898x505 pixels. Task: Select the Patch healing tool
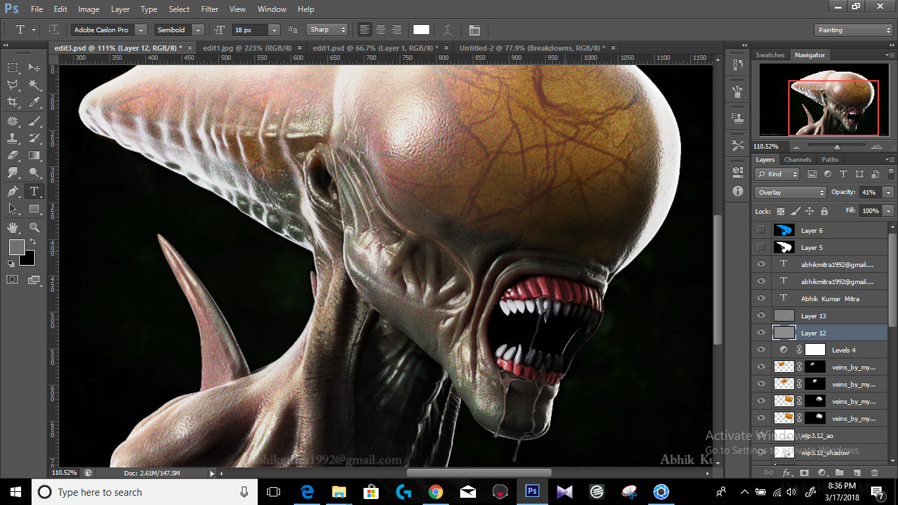12,121
